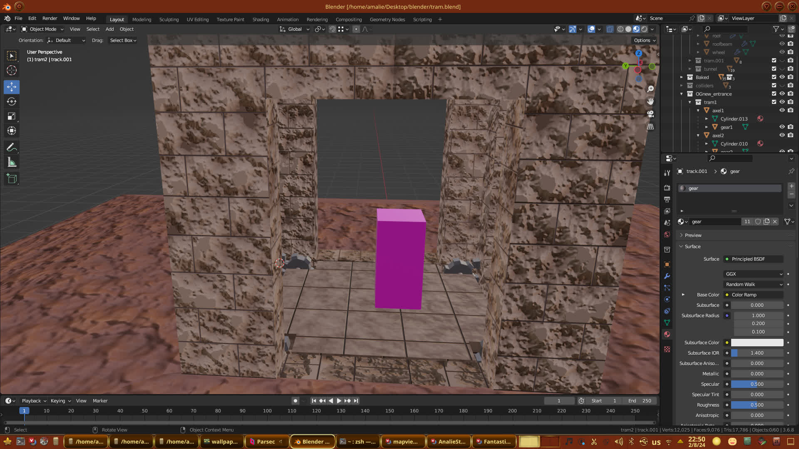The width and height of the screenshot is (799, 449).
Task: Select the Add Cube tool
Action: (x=12, y=179)
